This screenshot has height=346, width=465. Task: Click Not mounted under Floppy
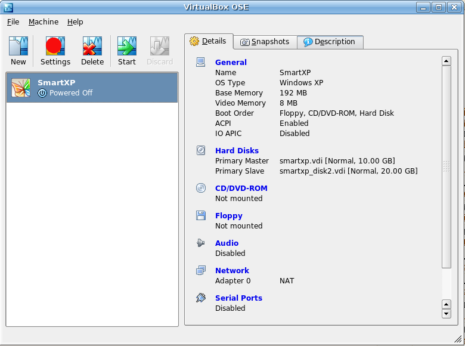(238, 226)
